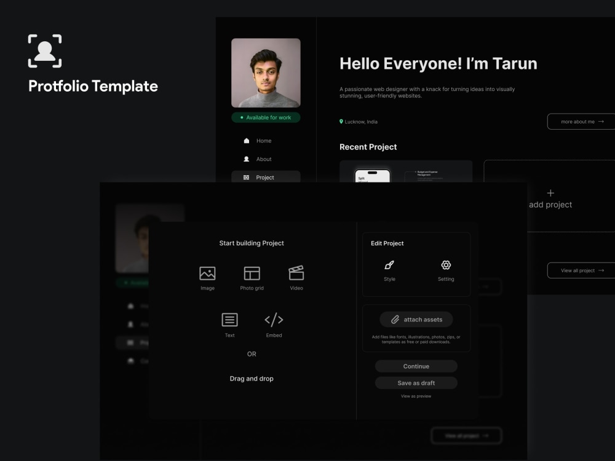The width and height of the screenshot is (615, 461).
Task: Insert a Text block icon
Action: [229, 320]
